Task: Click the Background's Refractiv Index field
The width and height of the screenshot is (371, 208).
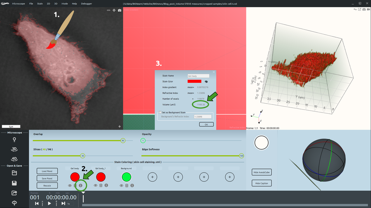Action: pyautogui.click(x=203, y=117)
